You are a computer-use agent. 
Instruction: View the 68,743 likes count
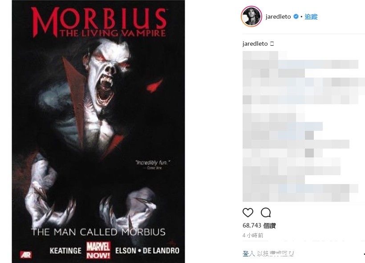[x=259, y=225]
